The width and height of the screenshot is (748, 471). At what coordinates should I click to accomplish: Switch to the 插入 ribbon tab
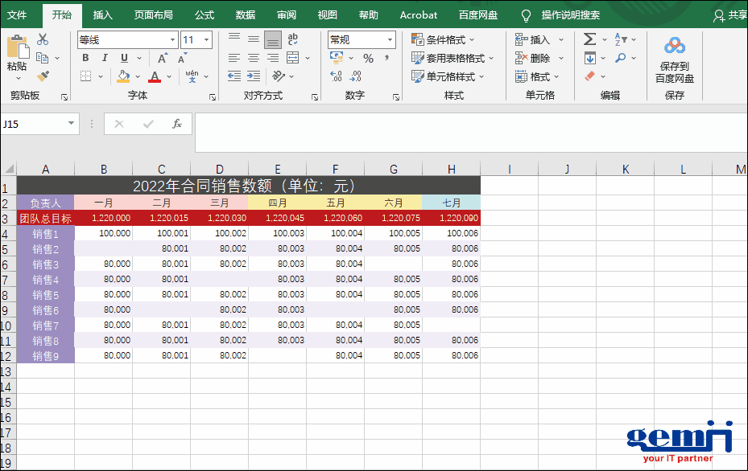coord(103,14)
